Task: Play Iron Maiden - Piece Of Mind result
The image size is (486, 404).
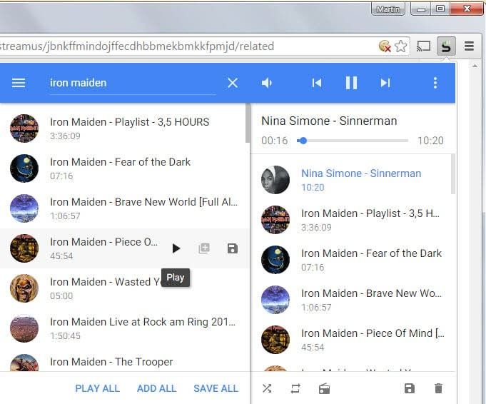Action: [176, 248]
